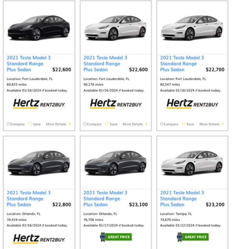Click the gray Tesla photo priced $23,100

point(116,164)
